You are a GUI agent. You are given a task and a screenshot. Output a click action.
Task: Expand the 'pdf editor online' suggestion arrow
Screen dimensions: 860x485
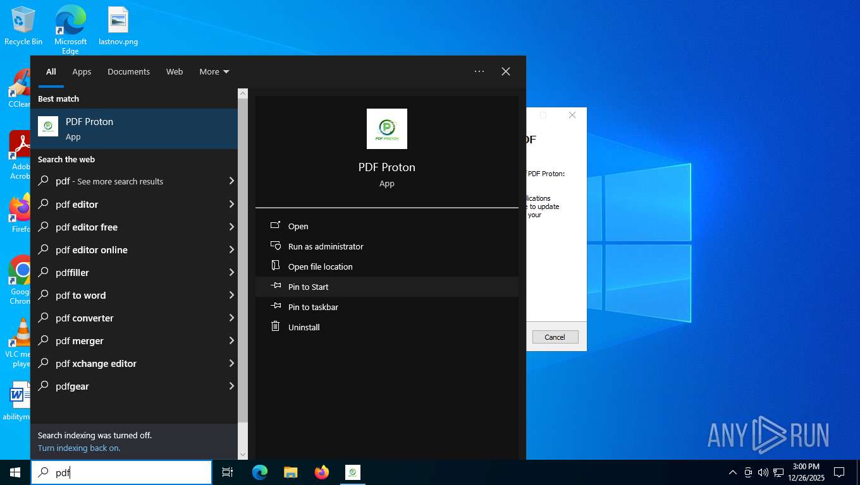(231, 249)
